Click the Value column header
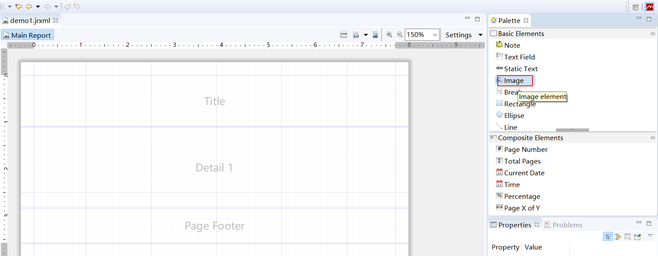 pyautogui.click(x=533, y=247)
